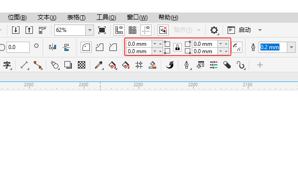Select the Text tool 字
Viewport: 298px width, 195px height.
click(x=7, y=65)
